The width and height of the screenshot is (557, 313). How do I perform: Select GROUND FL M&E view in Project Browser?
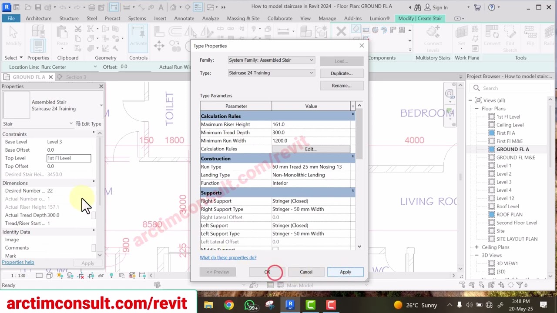(x=516, y=157)
